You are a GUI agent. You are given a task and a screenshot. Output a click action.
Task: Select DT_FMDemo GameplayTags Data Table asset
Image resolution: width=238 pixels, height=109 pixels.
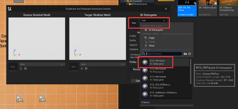pos(228,8)
